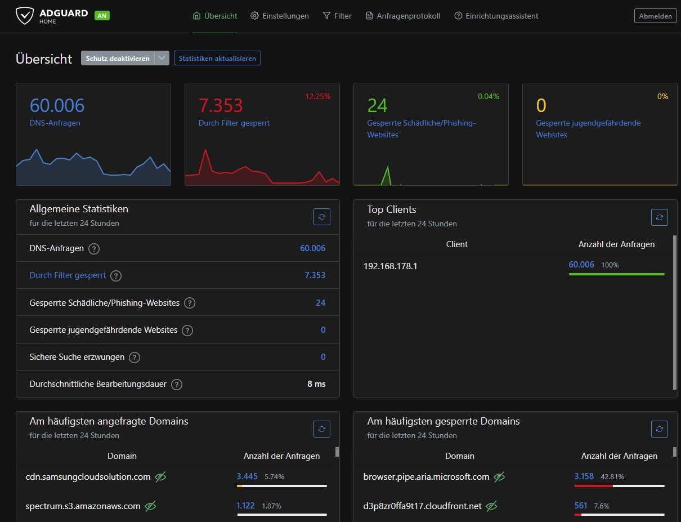Click help icon beside Gesperrte Schädliche/Phishing-Websites row

[x=190, y=303]
